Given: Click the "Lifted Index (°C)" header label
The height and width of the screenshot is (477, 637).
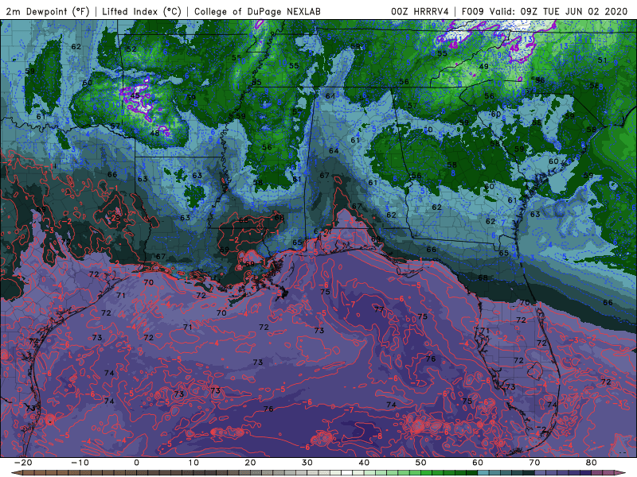Looking at the screenshot, I should (x=142, y=11).
